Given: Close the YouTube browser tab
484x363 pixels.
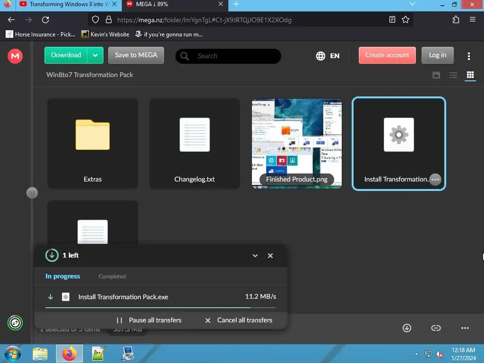Looking at the screenshot, I should coord(114,4).
